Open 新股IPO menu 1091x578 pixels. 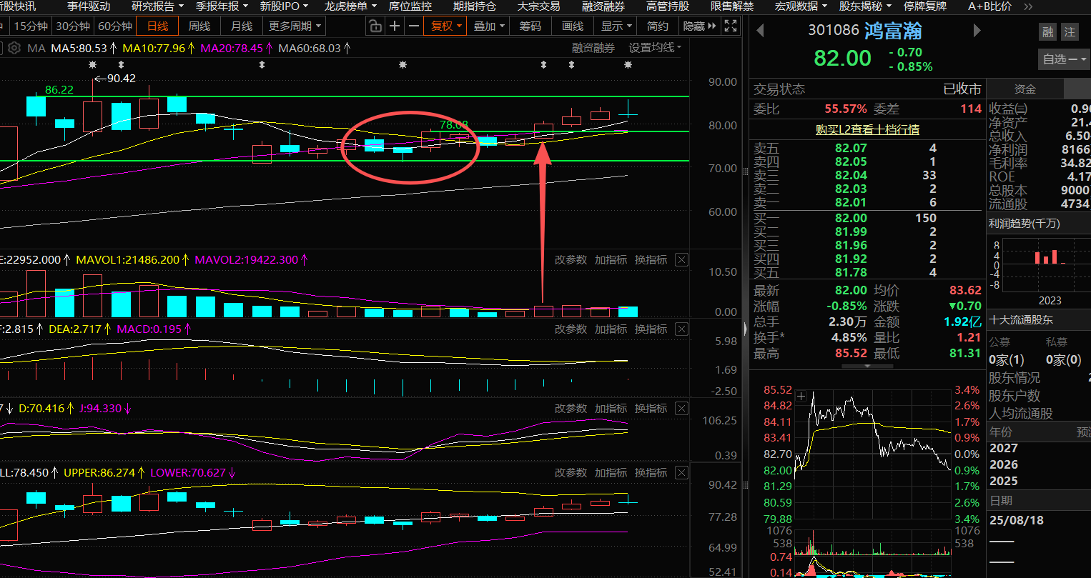pos(284,6)
